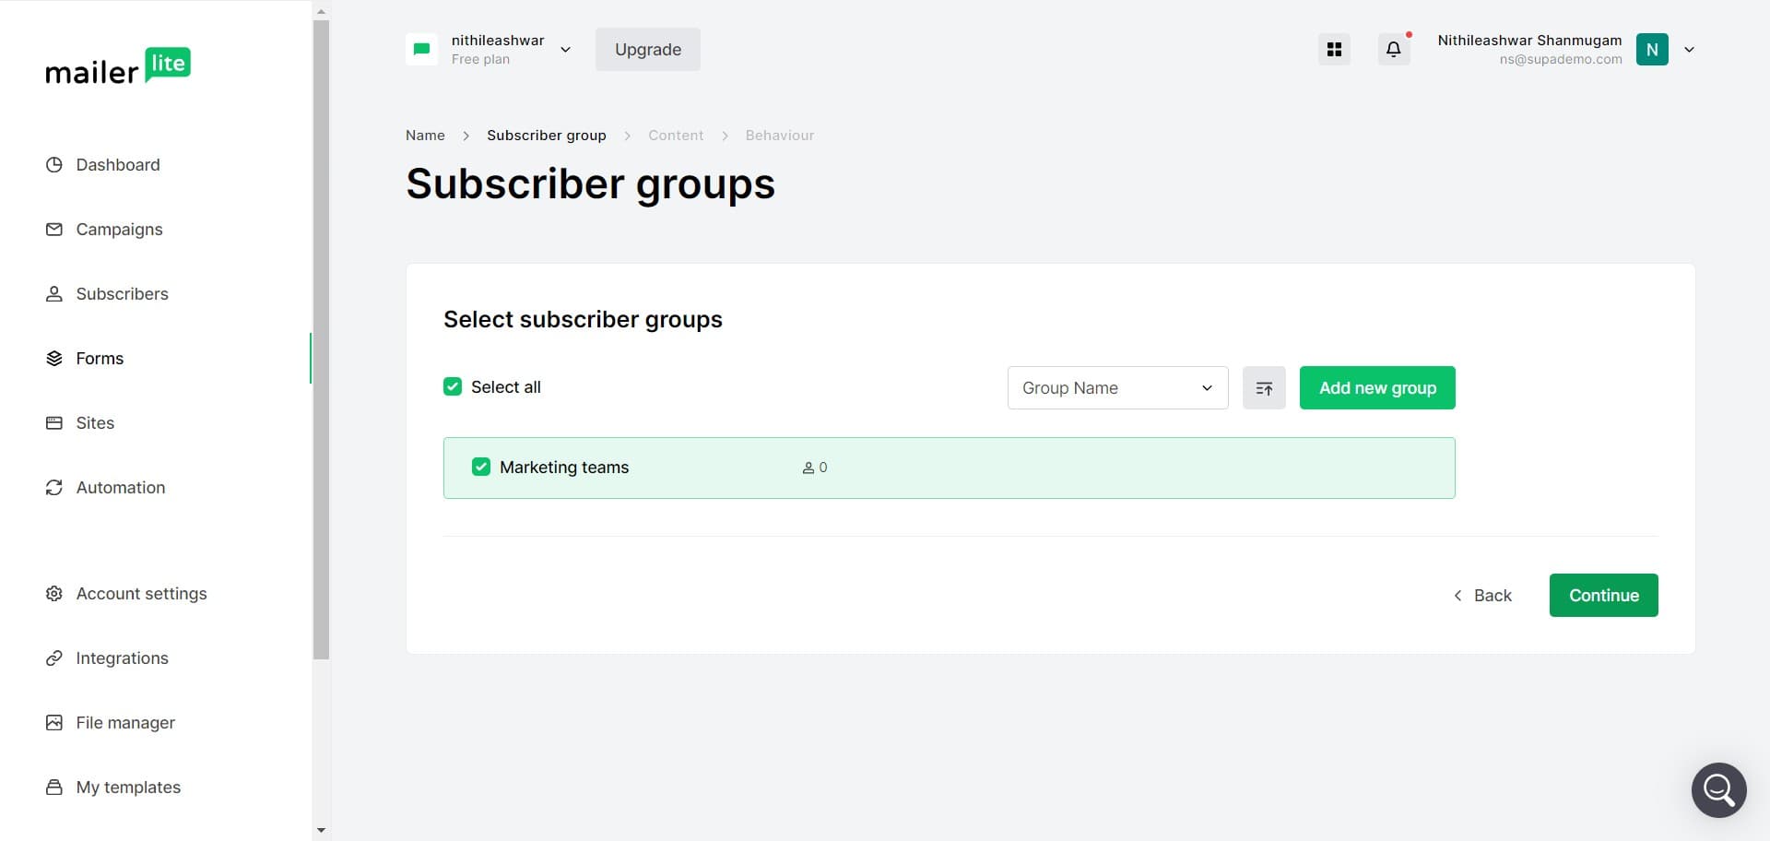Click the Add new group button
Screen dimensions: 1770x841
point(1376,388)
